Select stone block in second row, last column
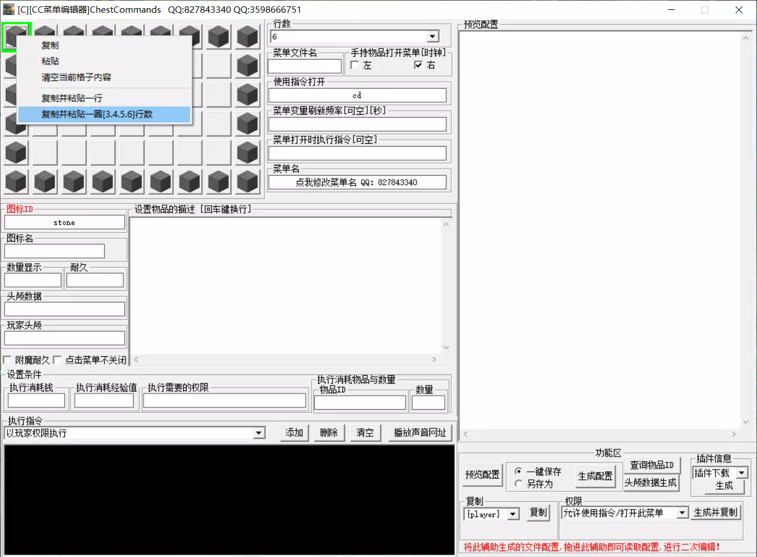 (x=247, y=66)
